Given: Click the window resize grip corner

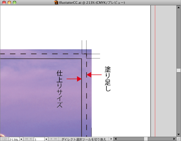Looking at the screenshot, I should tap(179, 139).
